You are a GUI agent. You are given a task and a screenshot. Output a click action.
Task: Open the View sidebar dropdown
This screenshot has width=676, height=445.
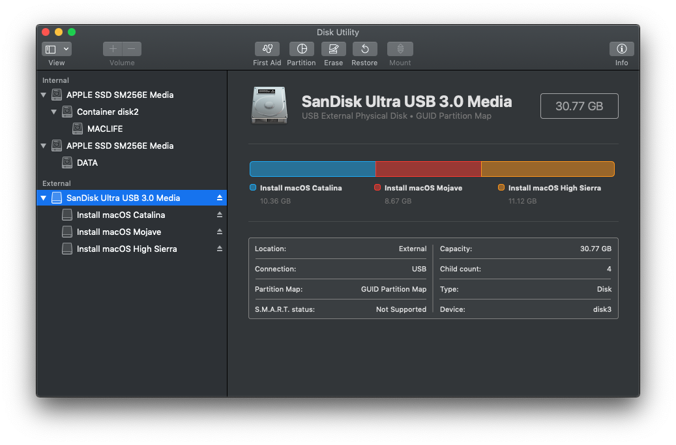[x=57, y=49]
